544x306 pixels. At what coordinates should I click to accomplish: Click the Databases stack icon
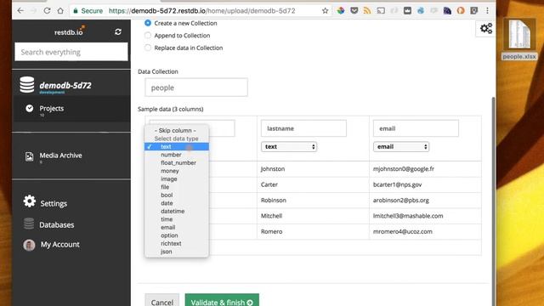29,224
